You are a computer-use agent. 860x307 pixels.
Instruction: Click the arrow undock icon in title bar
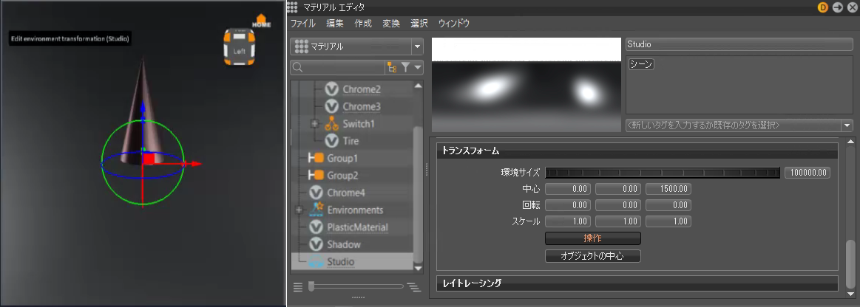(838, 7)
